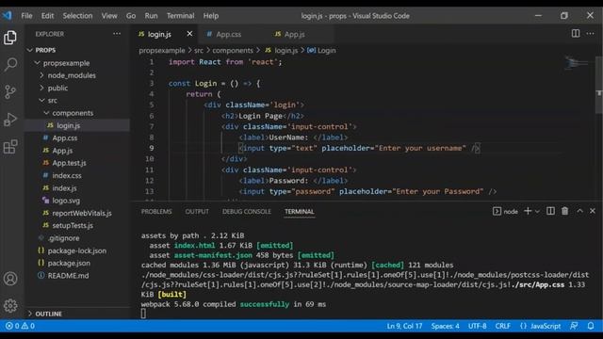The width and height of the screenshot is (603, 339).
Task: Switch to the Output panel tab
Action: click(197, 211)
